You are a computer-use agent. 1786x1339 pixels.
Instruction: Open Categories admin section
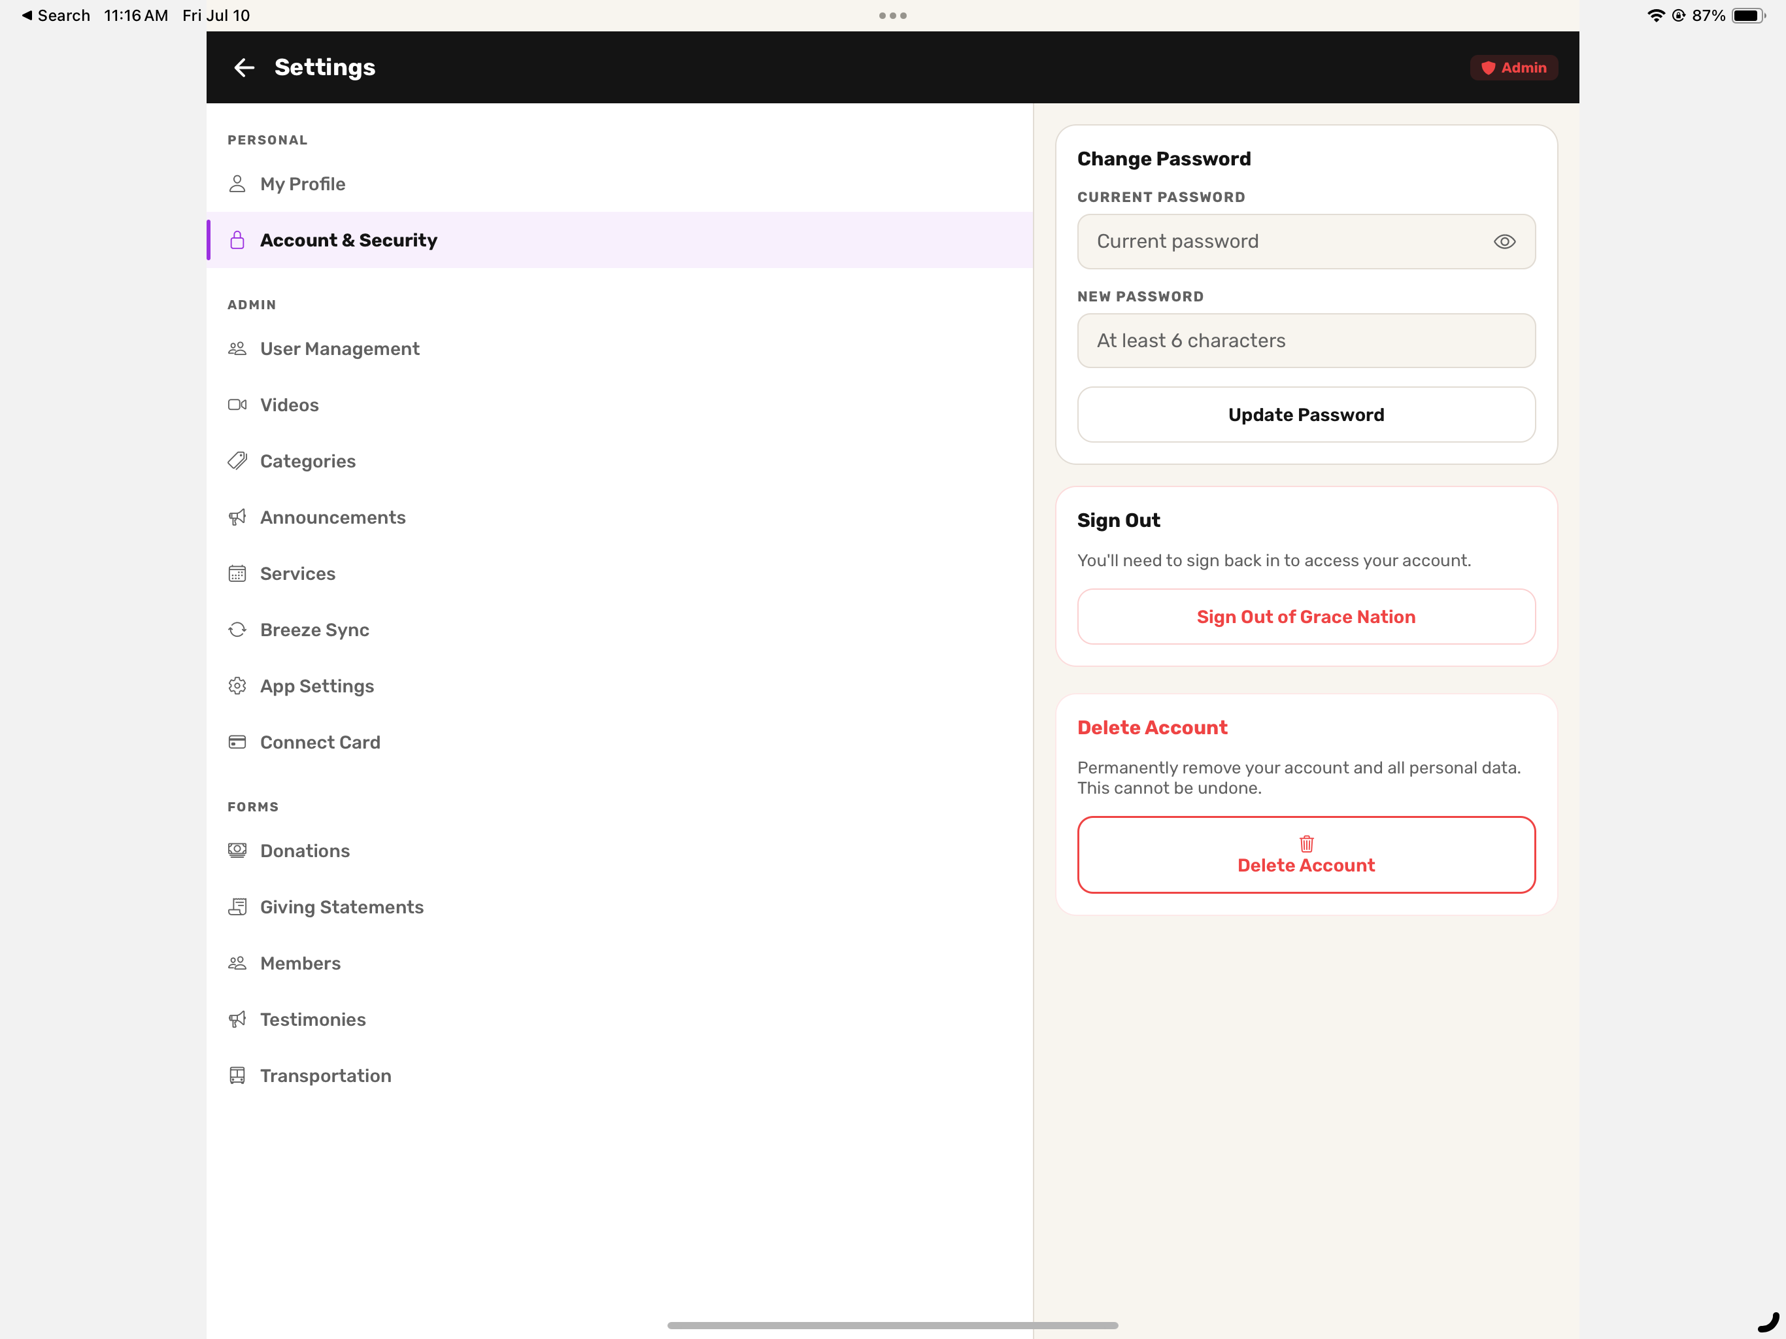tap(620, 461)
